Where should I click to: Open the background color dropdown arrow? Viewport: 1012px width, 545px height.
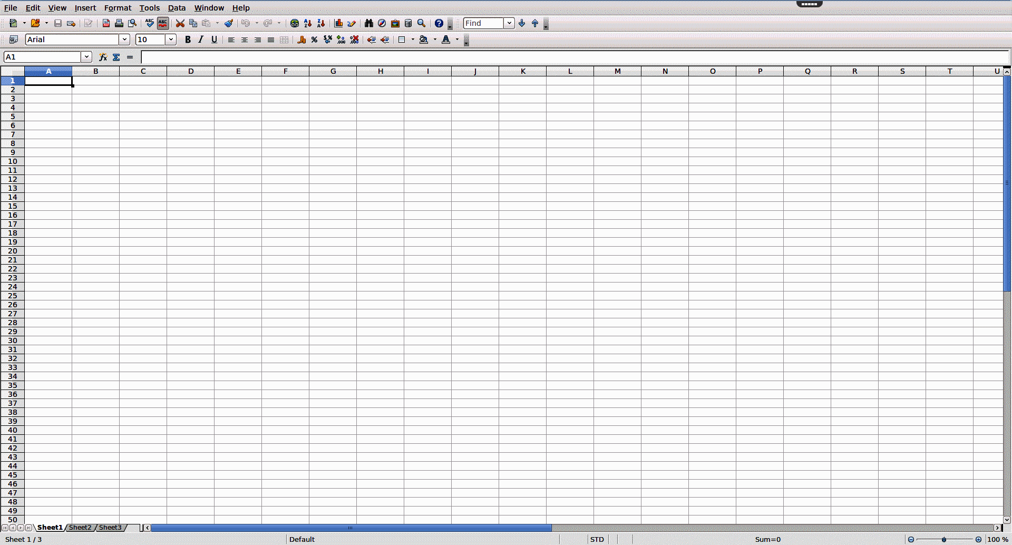[x=435, y=40]
